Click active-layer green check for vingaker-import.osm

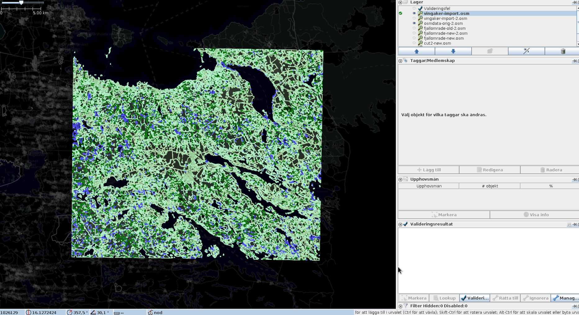point(400,13)
